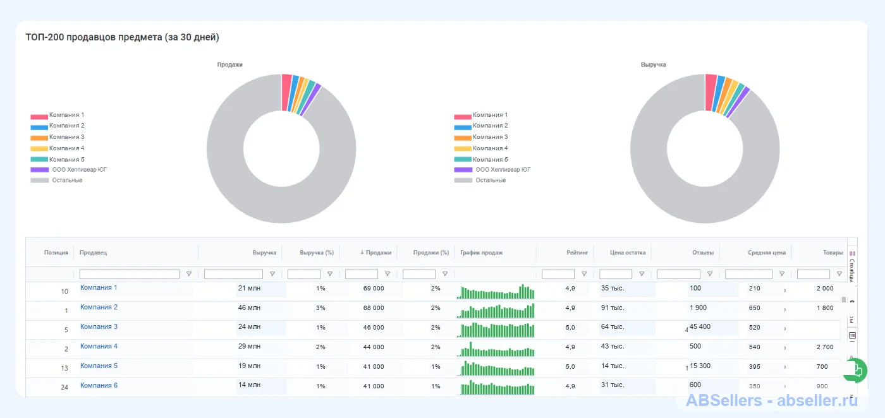This screenshot has height=418, width=885.
Task: Focus the Средняя цена filter input field
Action: (x=748, y=274)
